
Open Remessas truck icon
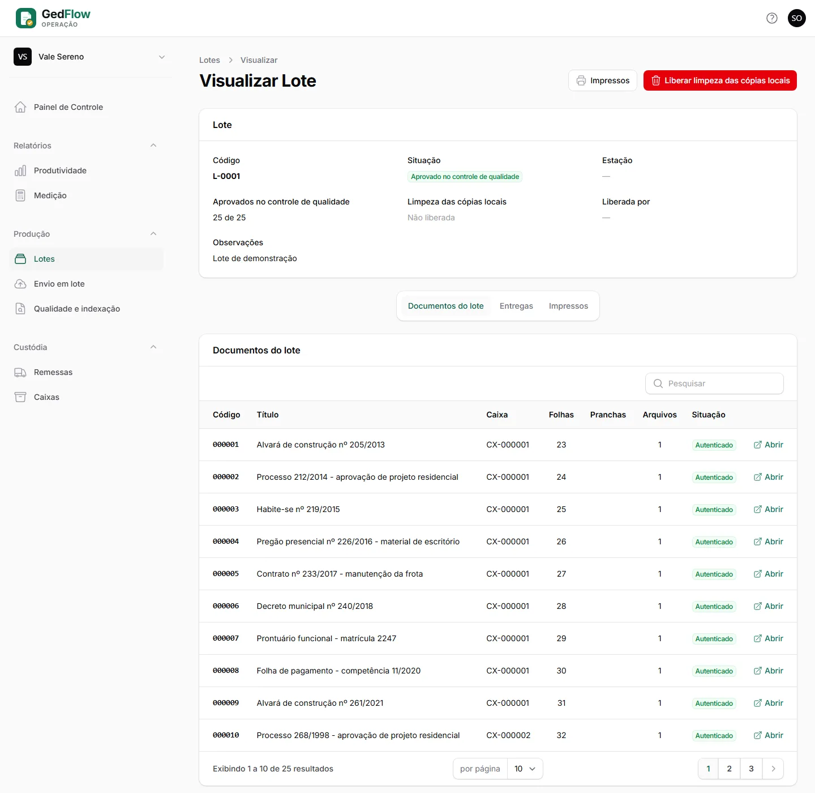pos(20,372)
